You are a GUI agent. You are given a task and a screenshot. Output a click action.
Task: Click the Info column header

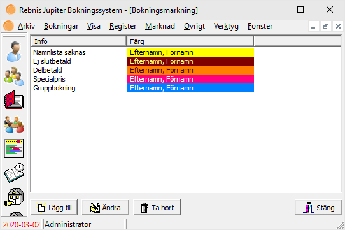pos(79,41)
